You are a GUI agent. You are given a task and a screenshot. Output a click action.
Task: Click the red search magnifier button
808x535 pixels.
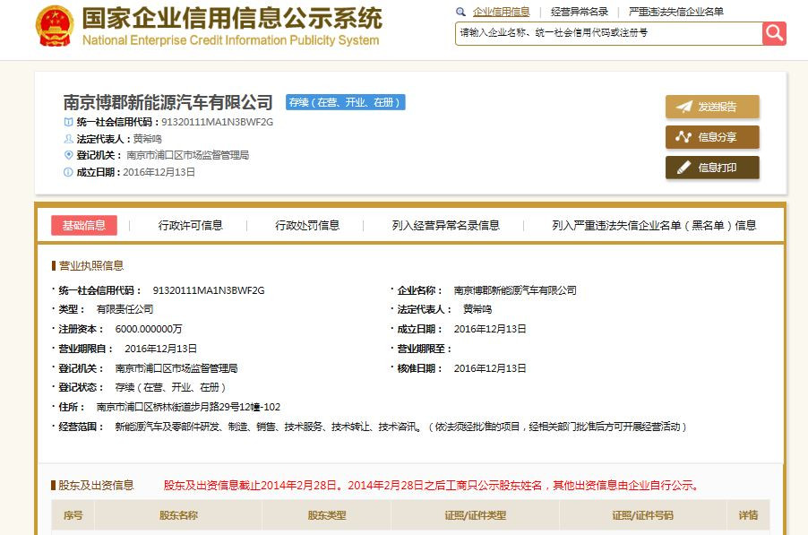774,33
